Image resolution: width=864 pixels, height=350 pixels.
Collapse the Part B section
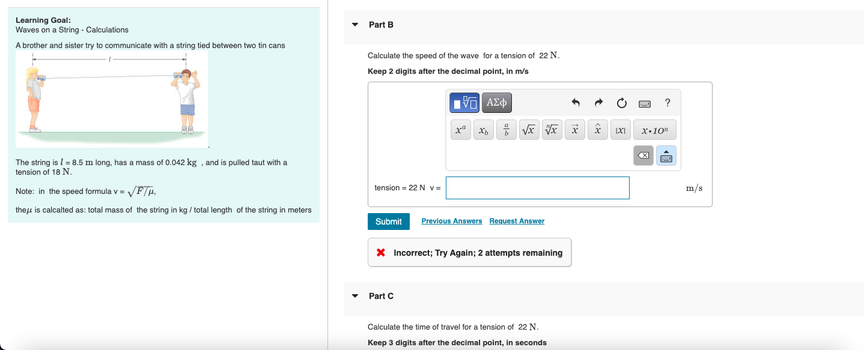click(354, 25)
